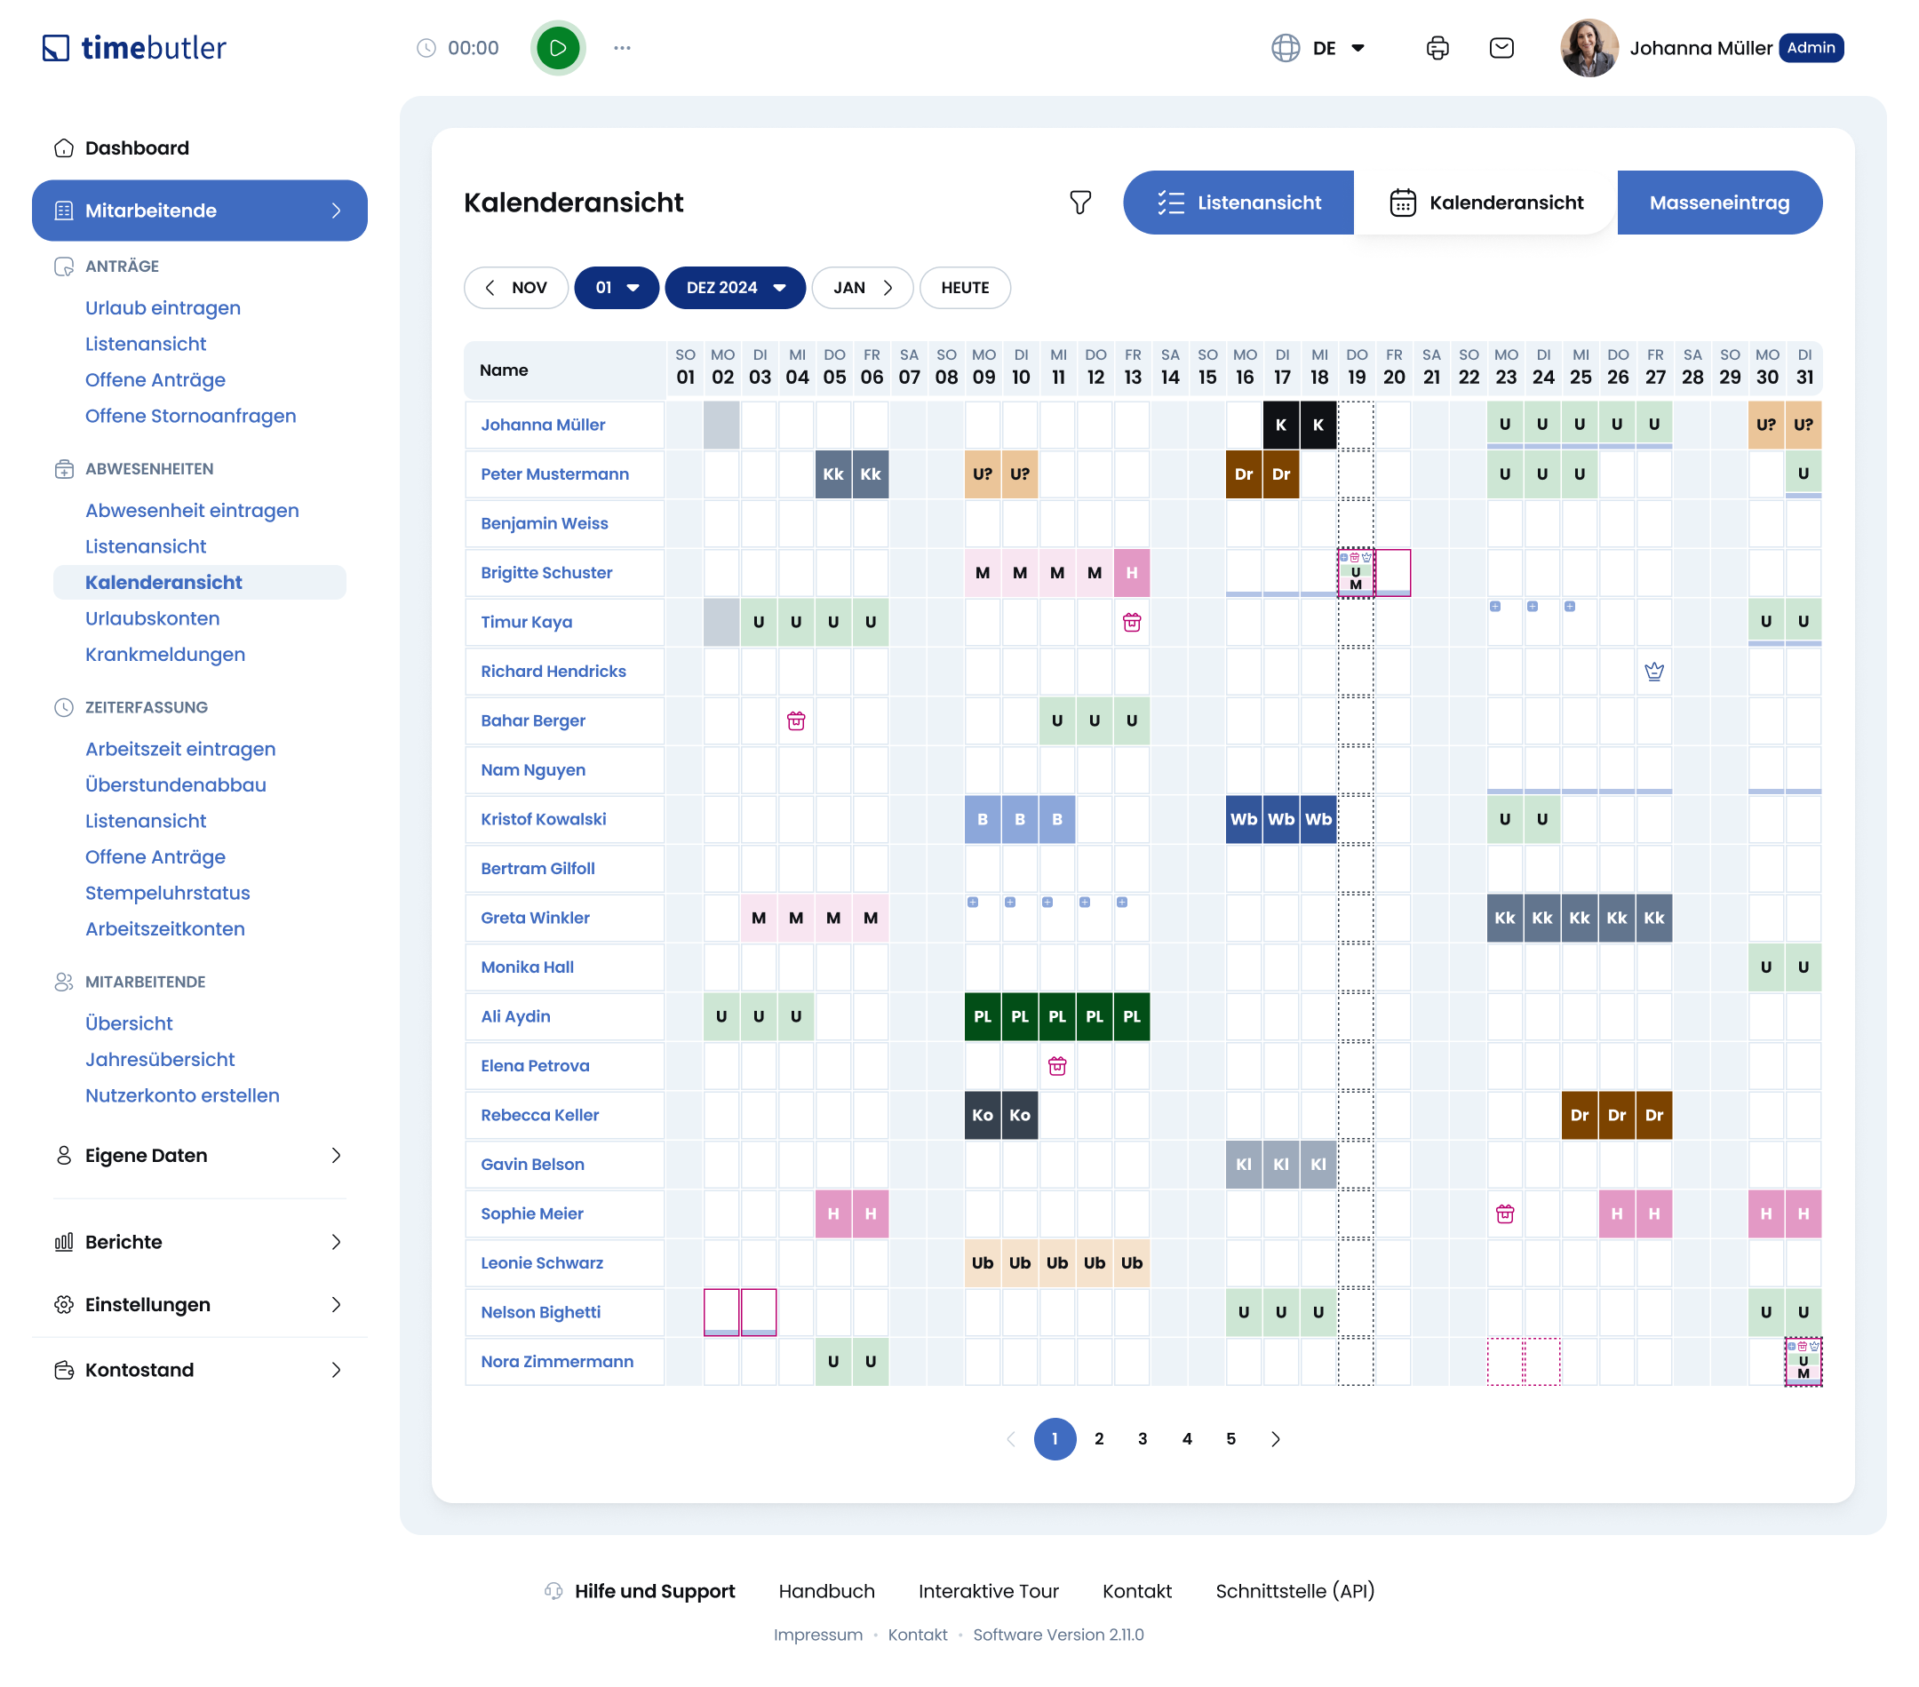Image resolution: width=1919 pixels, height=1687 pixels.
Task: Click the three-dots more options icon
Action: (x=622, y=48)
